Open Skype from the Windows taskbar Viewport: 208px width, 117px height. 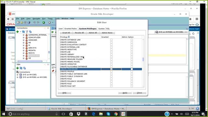108,114
